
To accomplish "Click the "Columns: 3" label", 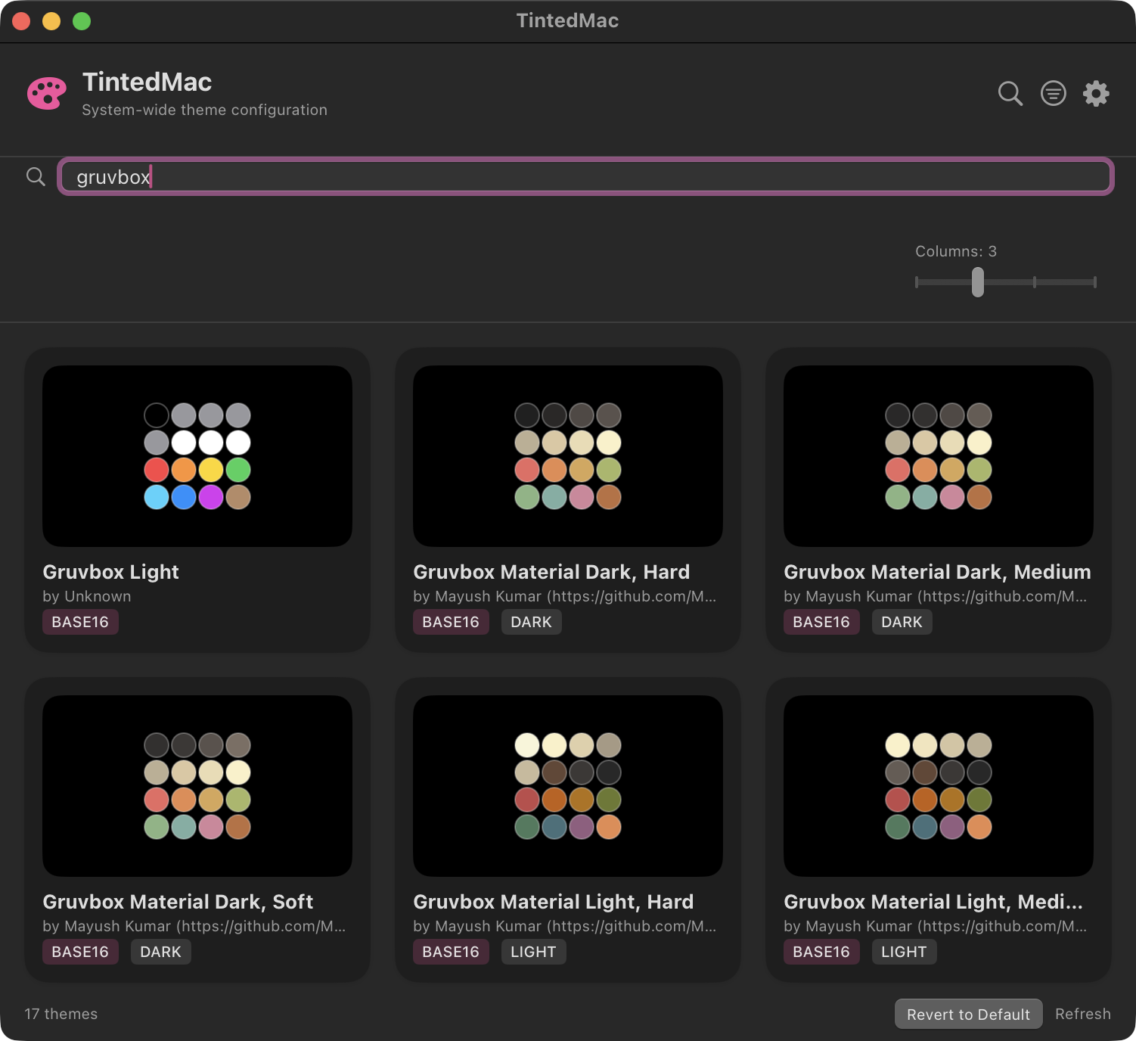I will 956,251.
